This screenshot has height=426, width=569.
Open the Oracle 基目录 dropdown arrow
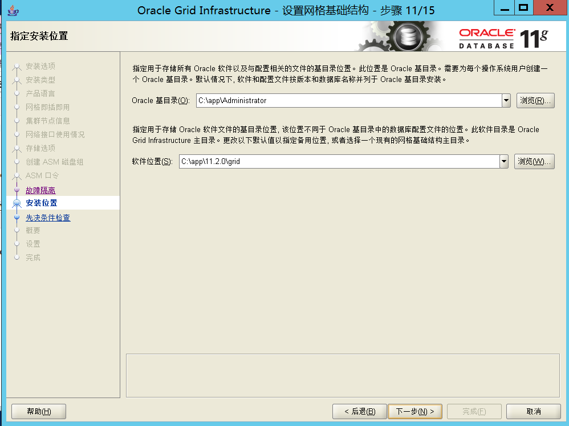(506, 100)
